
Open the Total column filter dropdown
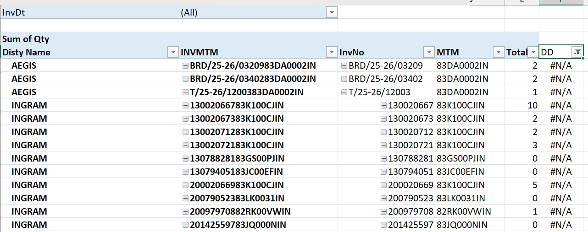pyautogui.click(x=533, y=52)
